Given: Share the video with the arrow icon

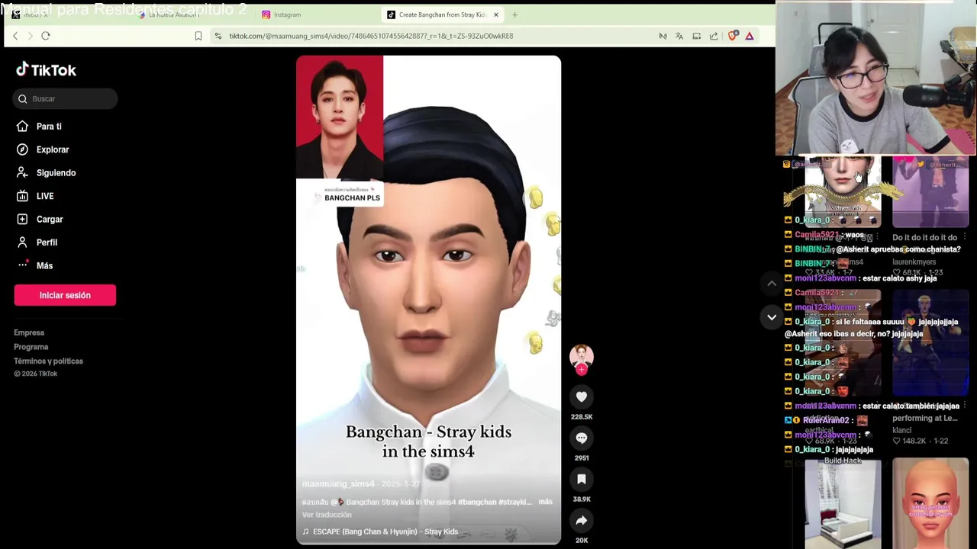Looking at the screenshot, I should click(582, 520).
